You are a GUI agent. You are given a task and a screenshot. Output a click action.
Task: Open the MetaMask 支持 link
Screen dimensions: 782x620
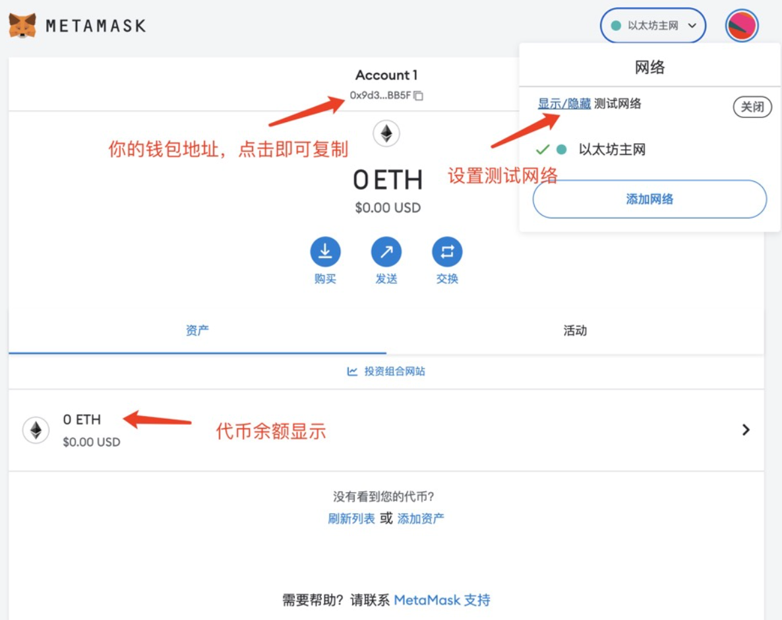(442, 600)
